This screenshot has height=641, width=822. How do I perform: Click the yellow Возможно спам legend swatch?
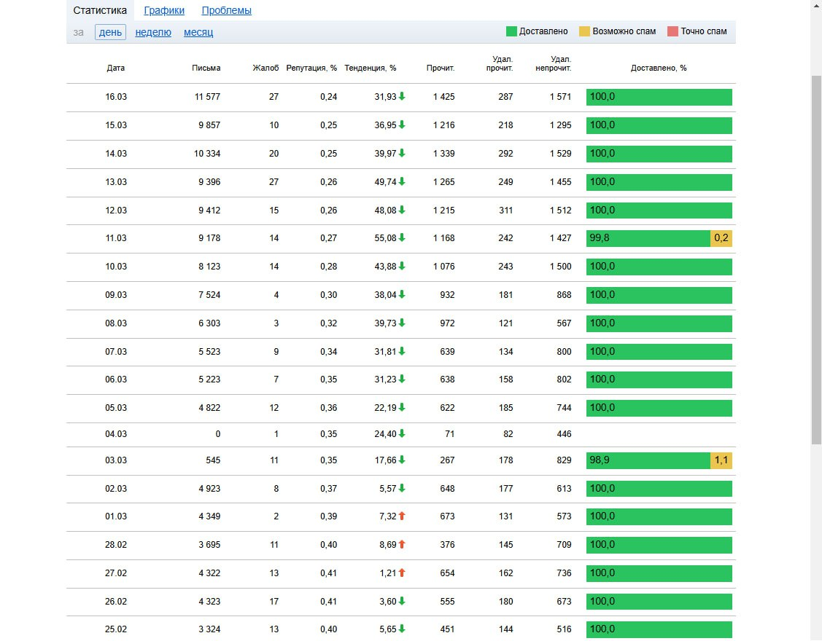point(584,31)
